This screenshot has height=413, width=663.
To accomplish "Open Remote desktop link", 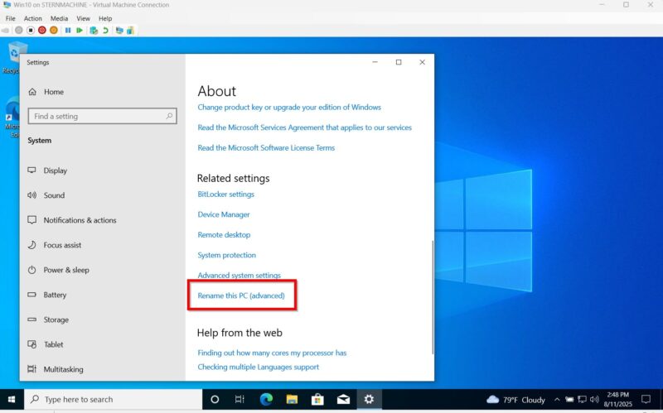I will 224,235.
